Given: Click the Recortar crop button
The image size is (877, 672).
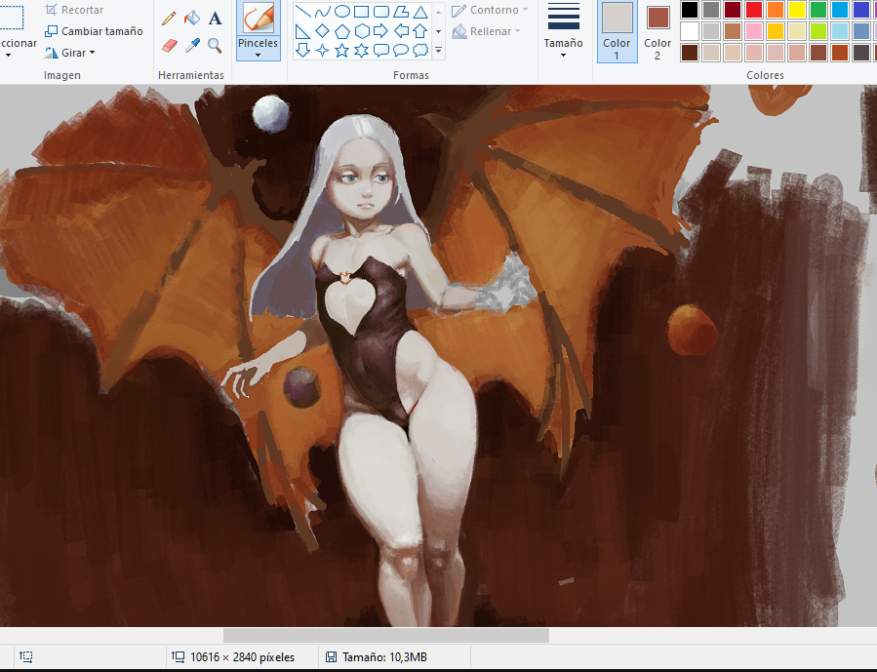Looking at the screenshot, I should [74, 10].
